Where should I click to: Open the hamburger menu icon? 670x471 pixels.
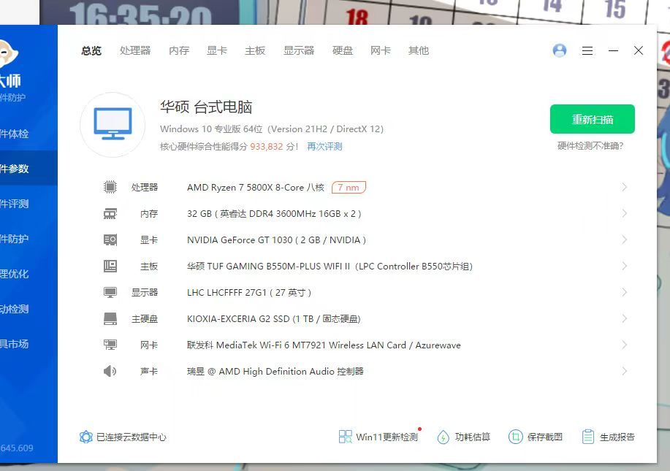[587, 51]
